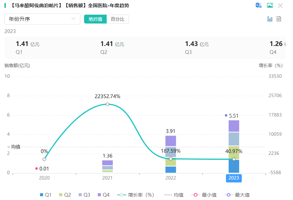
Task: Click the 1.36 total label above 2021 bar
Action: click(108, 156)
